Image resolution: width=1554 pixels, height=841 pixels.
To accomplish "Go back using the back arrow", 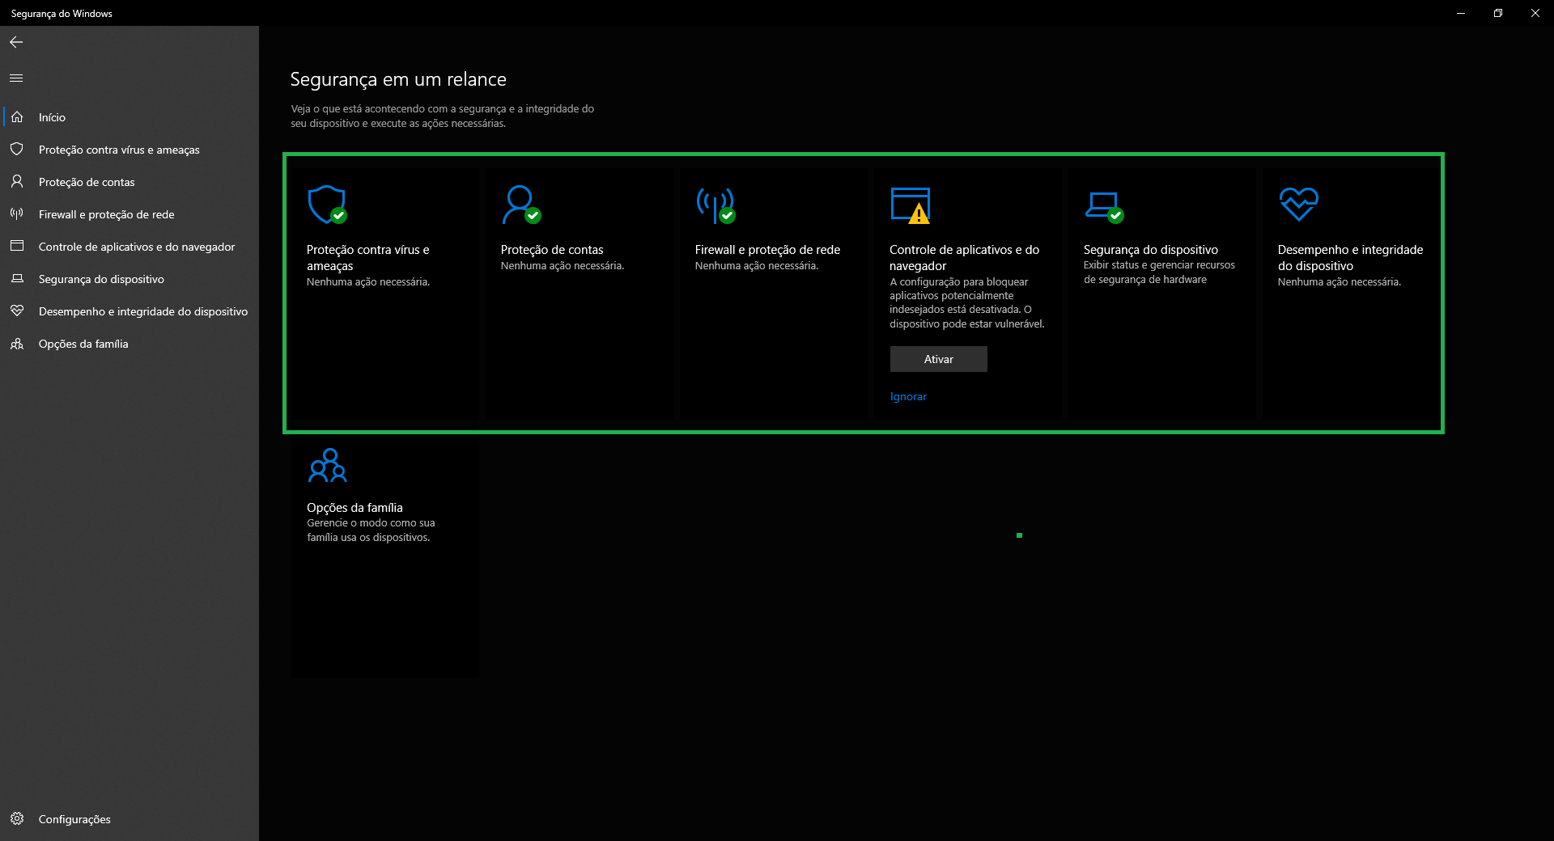I will (x=16, y=42).
